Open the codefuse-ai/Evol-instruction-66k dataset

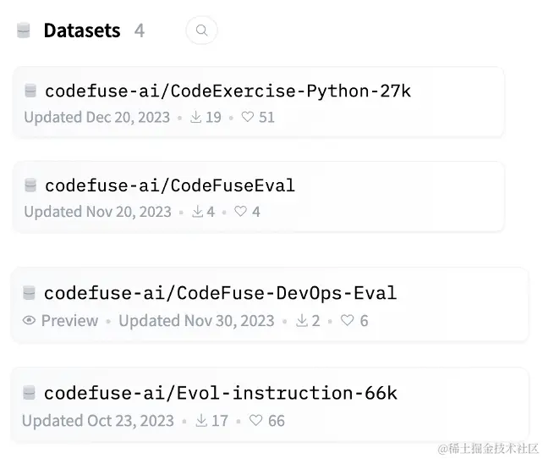point(221,393)
